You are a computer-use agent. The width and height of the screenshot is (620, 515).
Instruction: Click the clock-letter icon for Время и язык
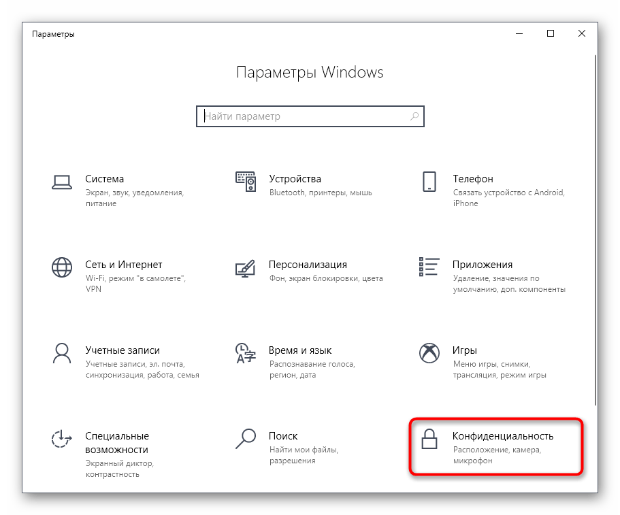tap(246, 353)
